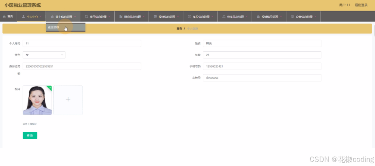Expand the 楼房信息管理 dropdown arrow
Image resolution: width=375 pixels, height=166 pixels.
click(144, 17)
